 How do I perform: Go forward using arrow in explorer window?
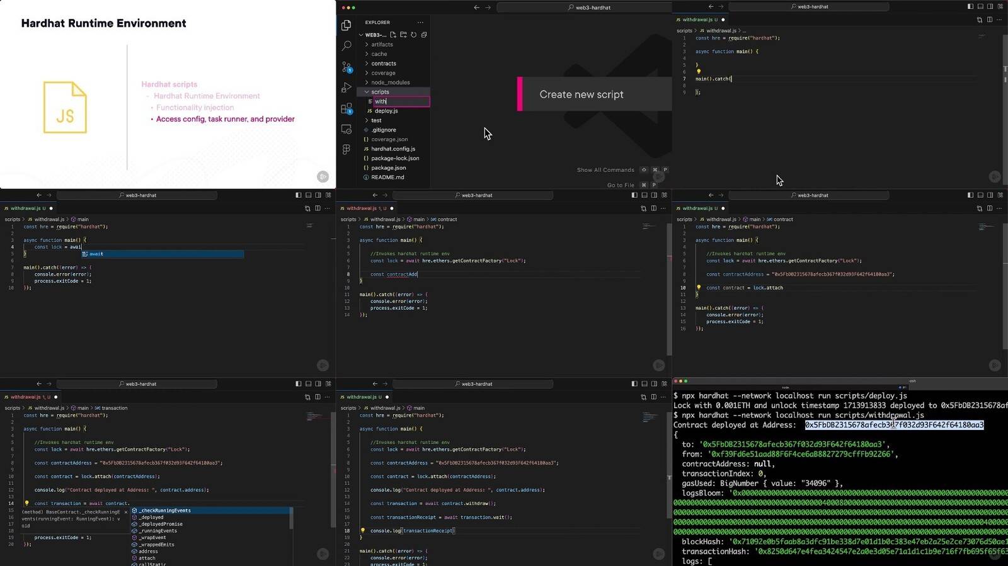coord(488,8)
